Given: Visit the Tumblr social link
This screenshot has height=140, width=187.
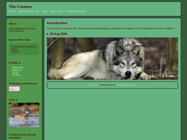Looking at the screenshot, I should (x=15, y=72).
